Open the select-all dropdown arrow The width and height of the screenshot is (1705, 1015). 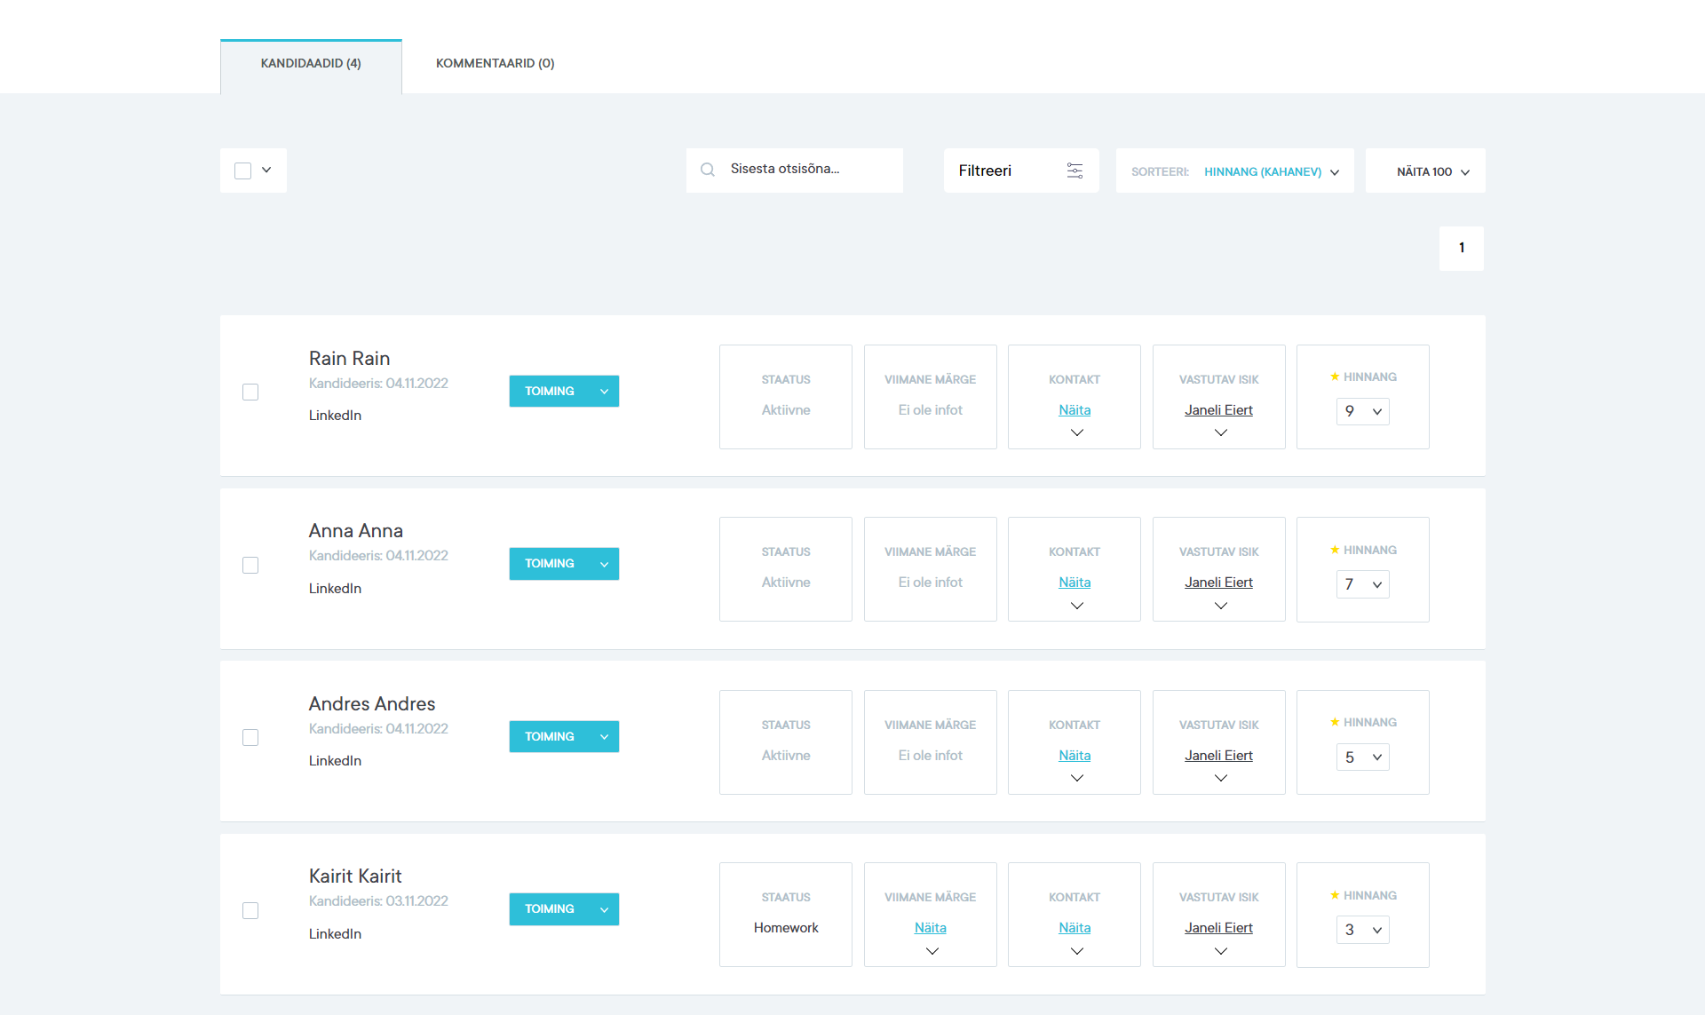pyautogui.click(x=266, y=170)
